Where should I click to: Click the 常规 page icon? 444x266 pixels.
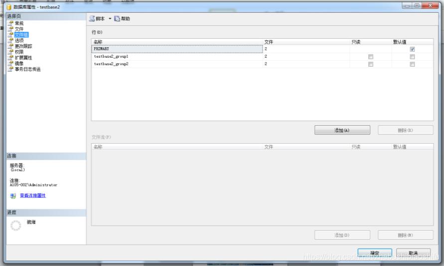click(10, 23)
